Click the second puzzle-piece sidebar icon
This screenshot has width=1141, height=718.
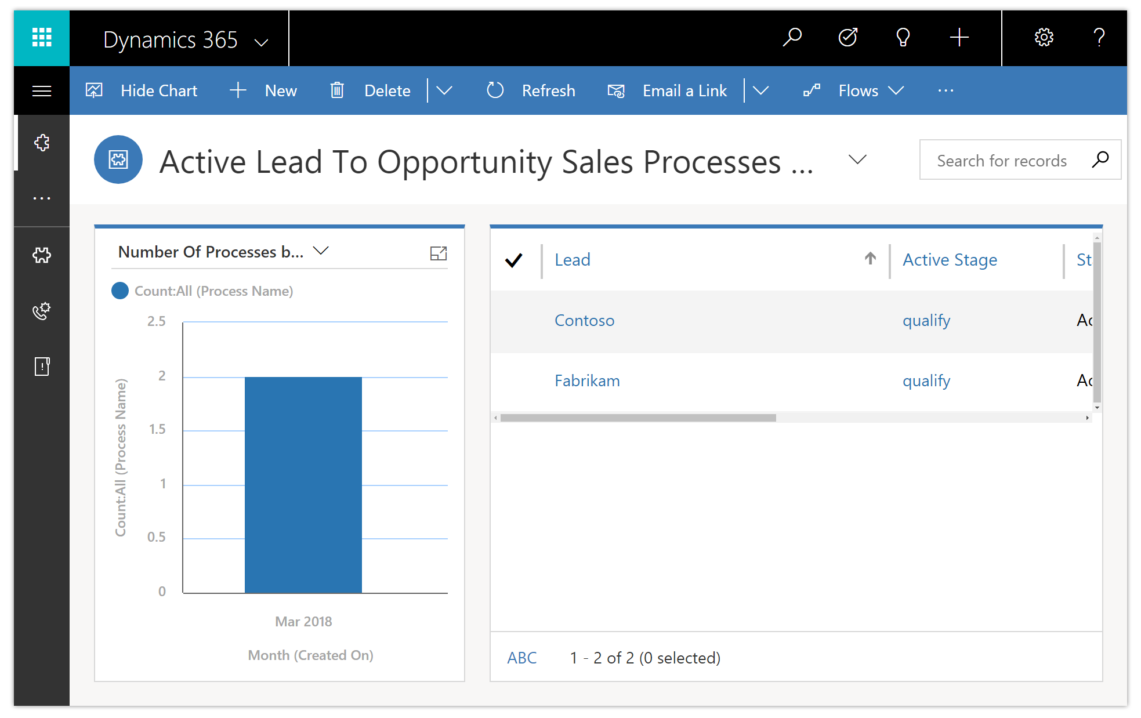pyautogui.click(x=42, y=255)
